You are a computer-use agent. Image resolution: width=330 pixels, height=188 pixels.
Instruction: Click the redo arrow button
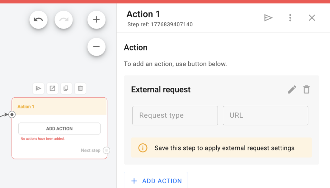coord(64,20)
